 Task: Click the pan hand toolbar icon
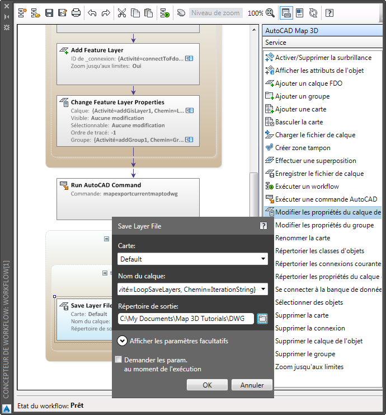181,13
